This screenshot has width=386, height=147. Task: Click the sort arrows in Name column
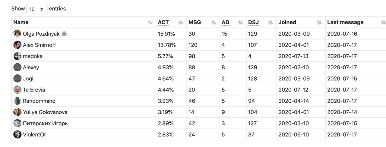pos(150,22)
